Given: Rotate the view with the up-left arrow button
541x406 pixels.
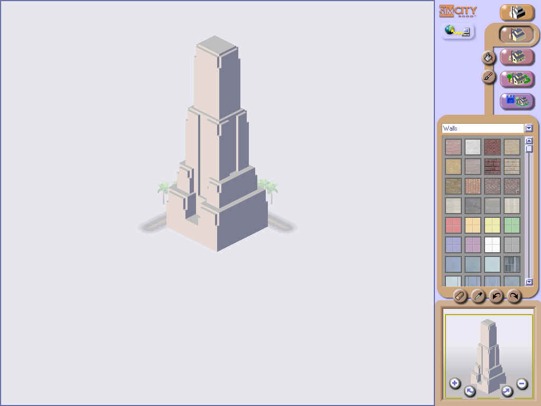Looking at the screenshot, I should click(x=469, y=391).
